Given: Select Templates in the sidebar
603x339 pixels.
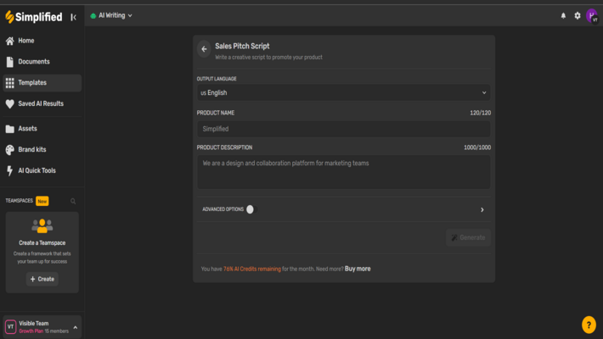Looking at the screenshot, I should [42, 82].
